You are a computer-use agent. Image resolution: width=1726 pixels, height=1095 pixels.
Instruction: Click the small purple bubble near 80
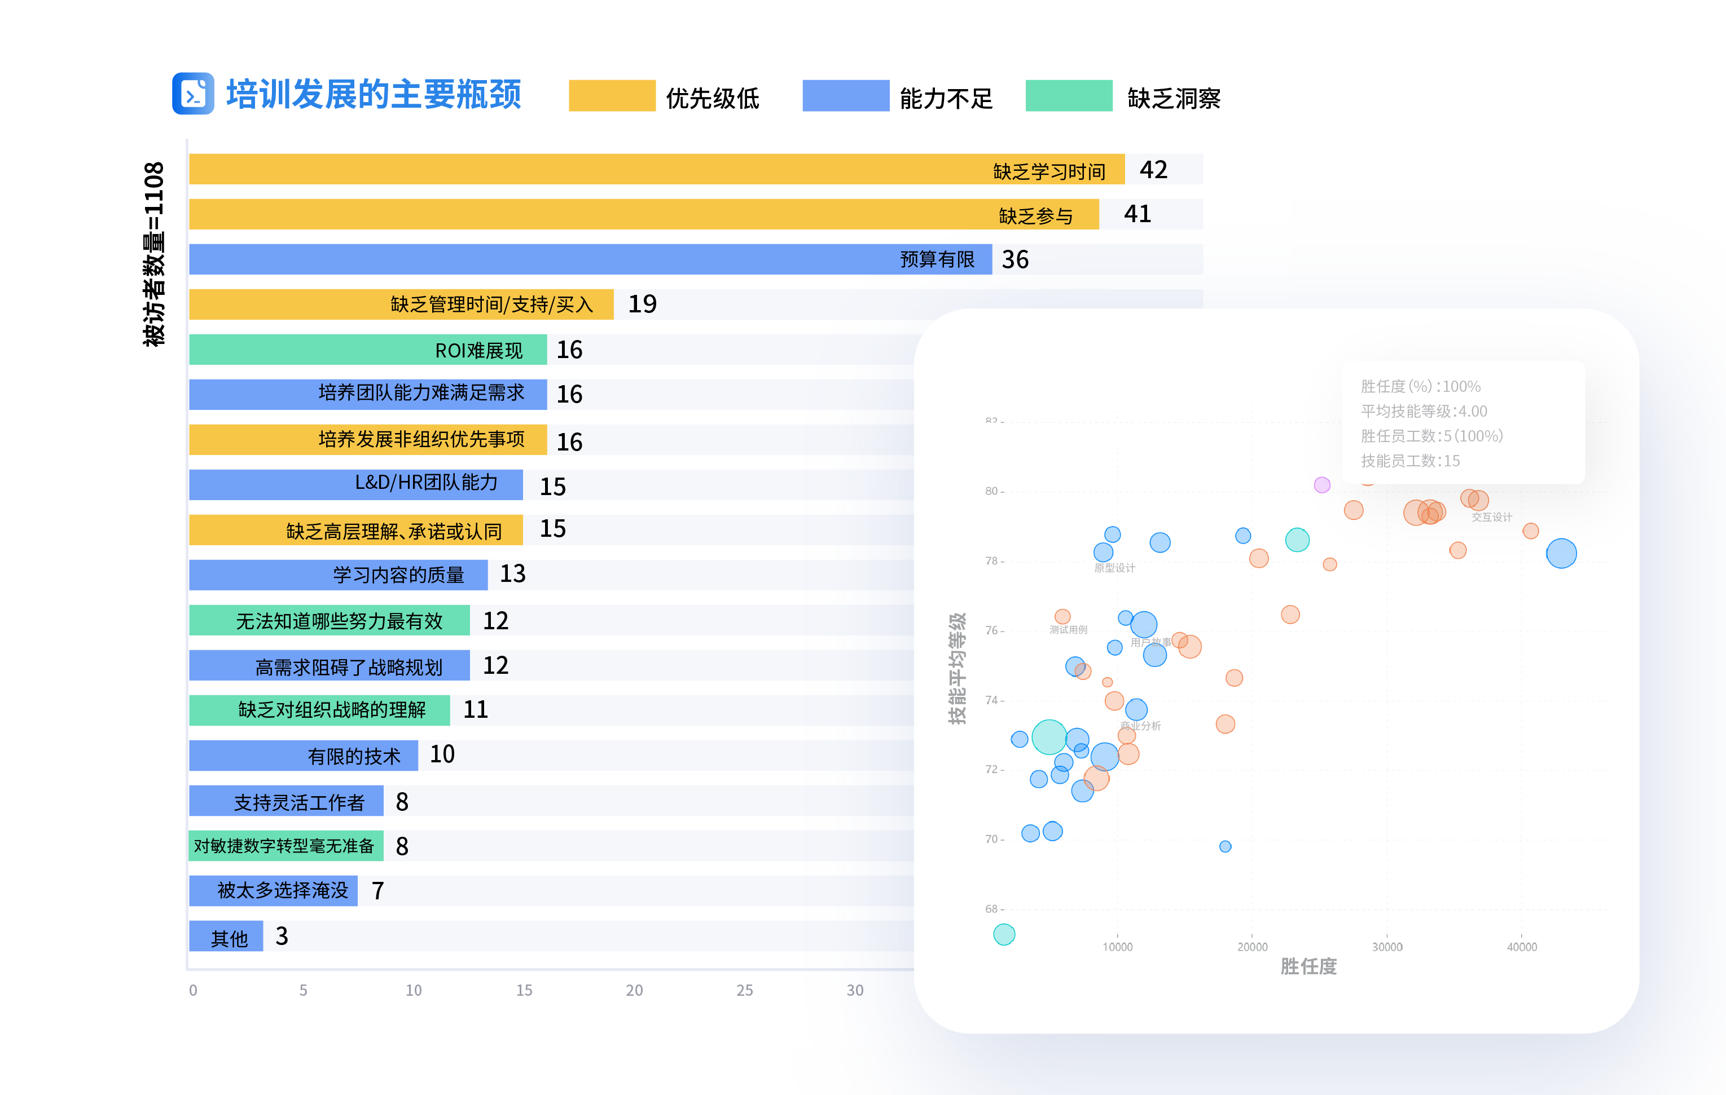[x=1322, y=485]
